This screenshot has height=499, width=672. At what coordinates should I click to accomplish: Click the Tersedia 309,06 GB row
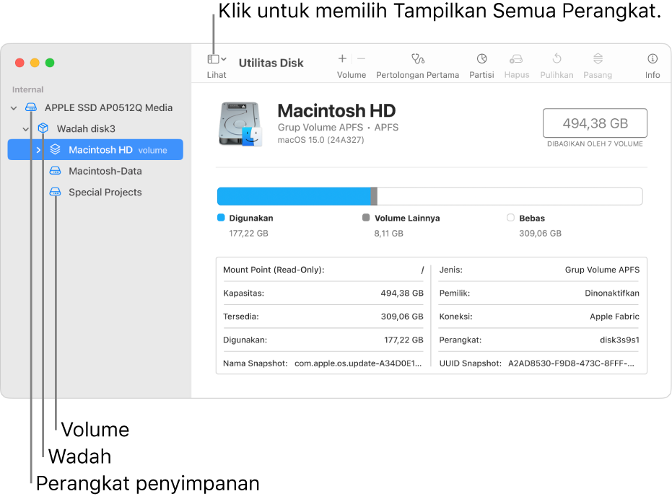pos(323,317)
